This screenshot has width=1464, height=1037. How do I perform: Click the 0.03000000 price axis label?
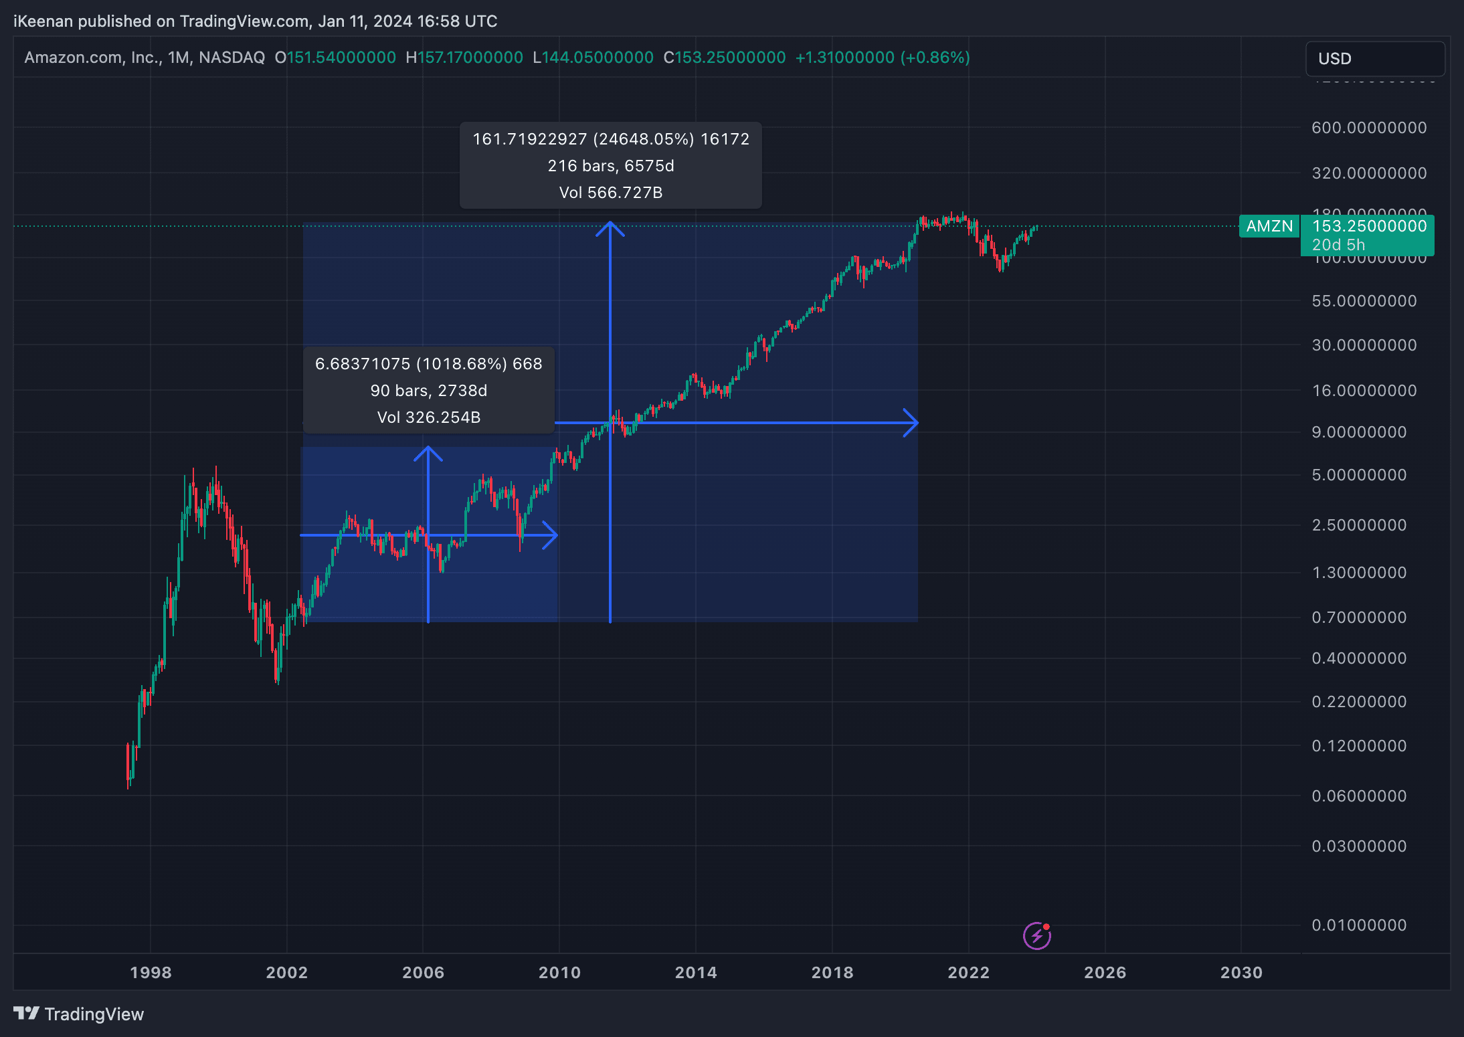(x=1359, y=846)
